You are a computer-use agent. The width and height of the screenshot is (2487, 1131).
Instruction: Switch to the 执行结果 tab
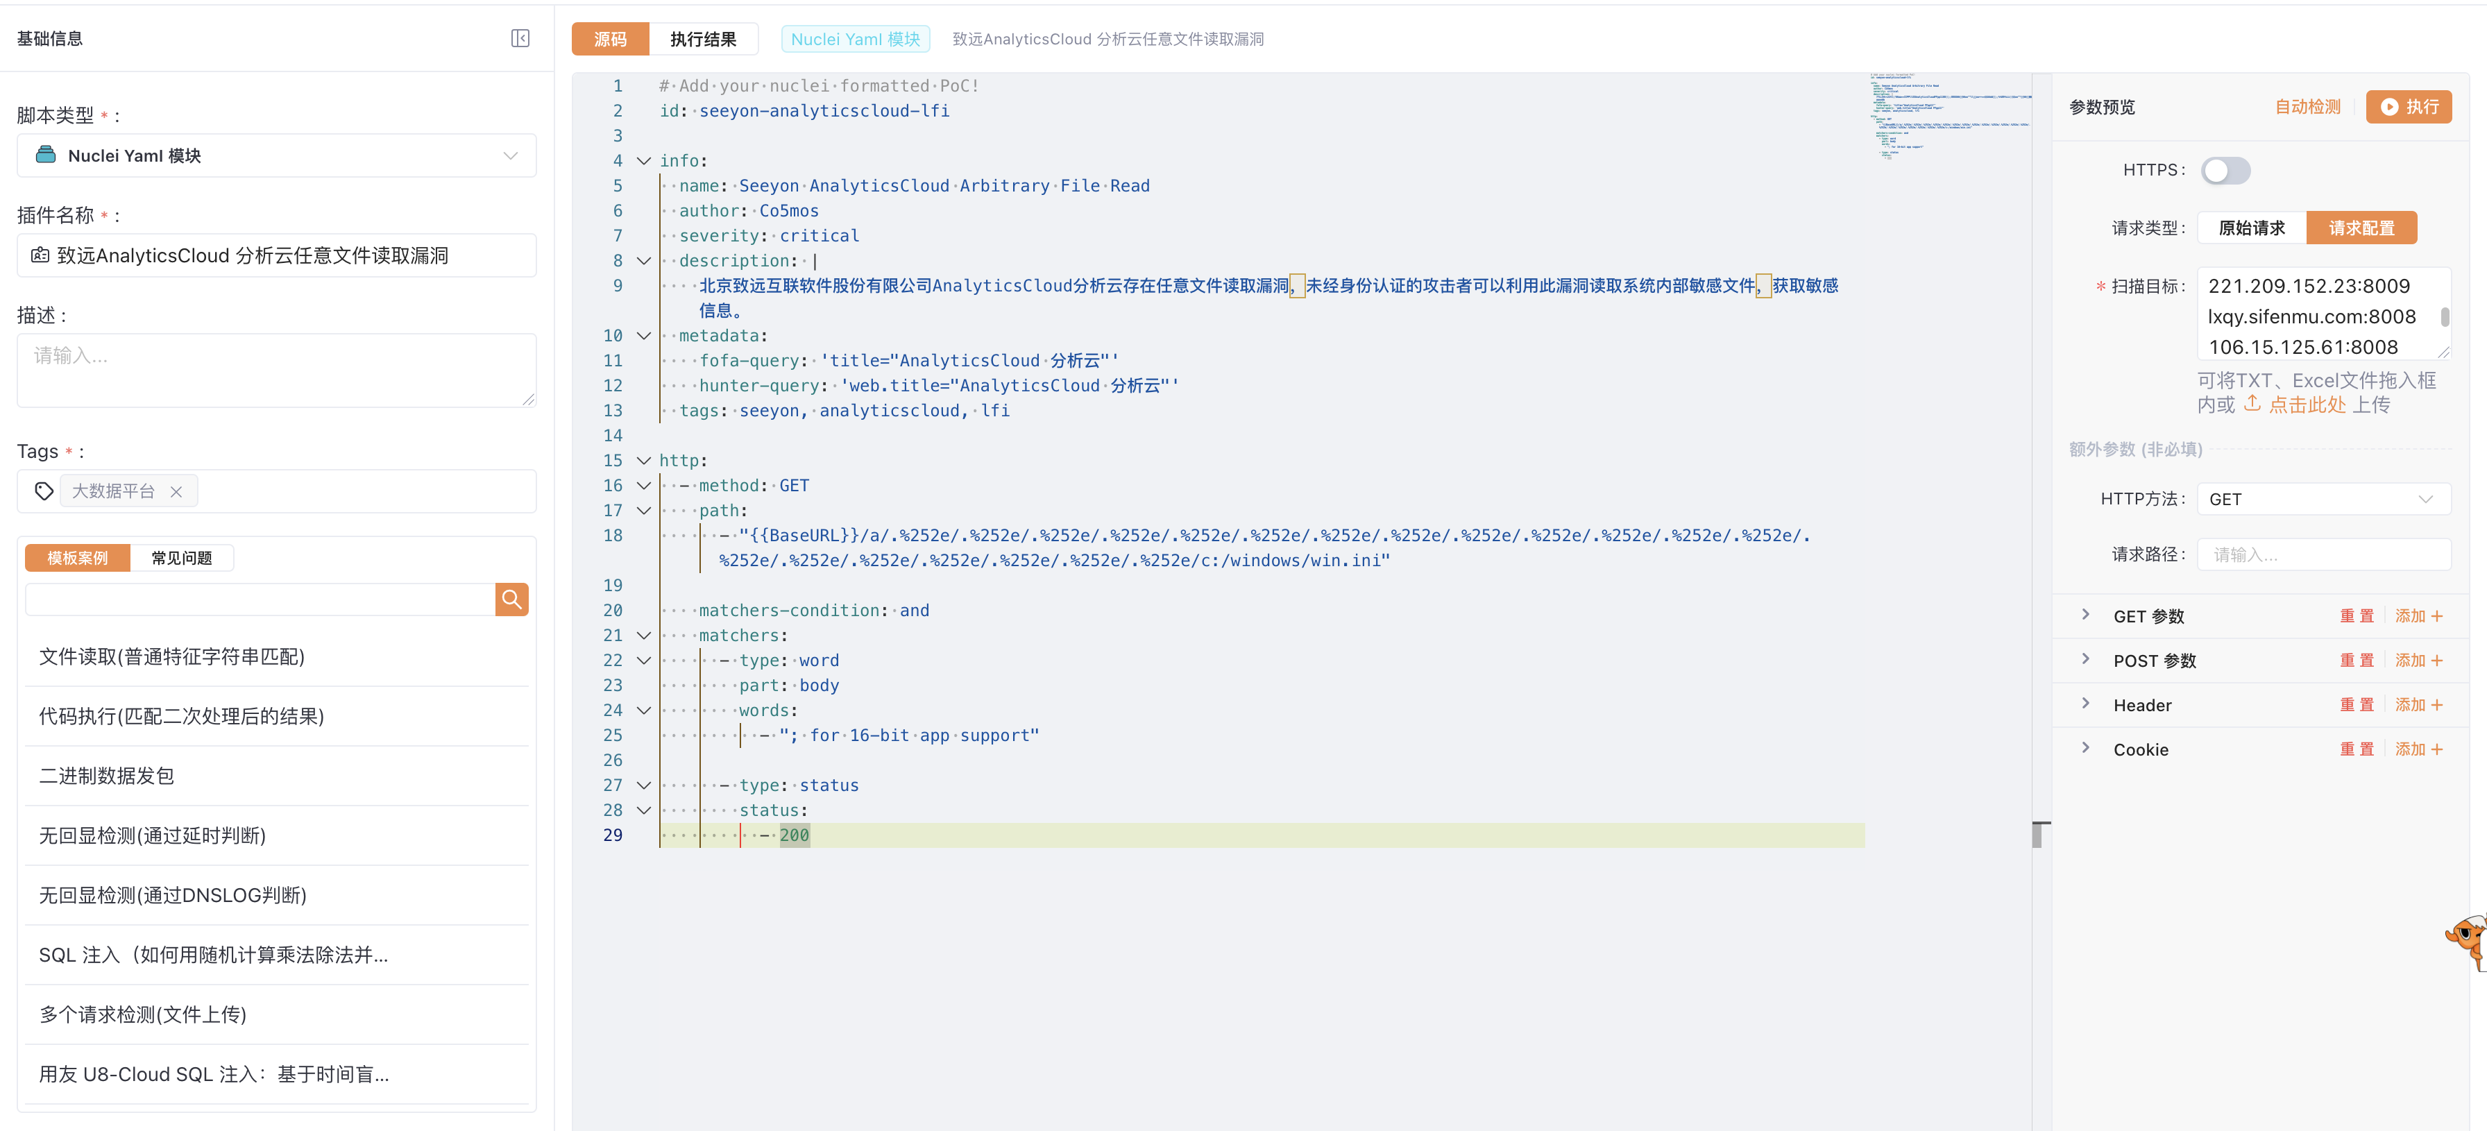point(703,39)
